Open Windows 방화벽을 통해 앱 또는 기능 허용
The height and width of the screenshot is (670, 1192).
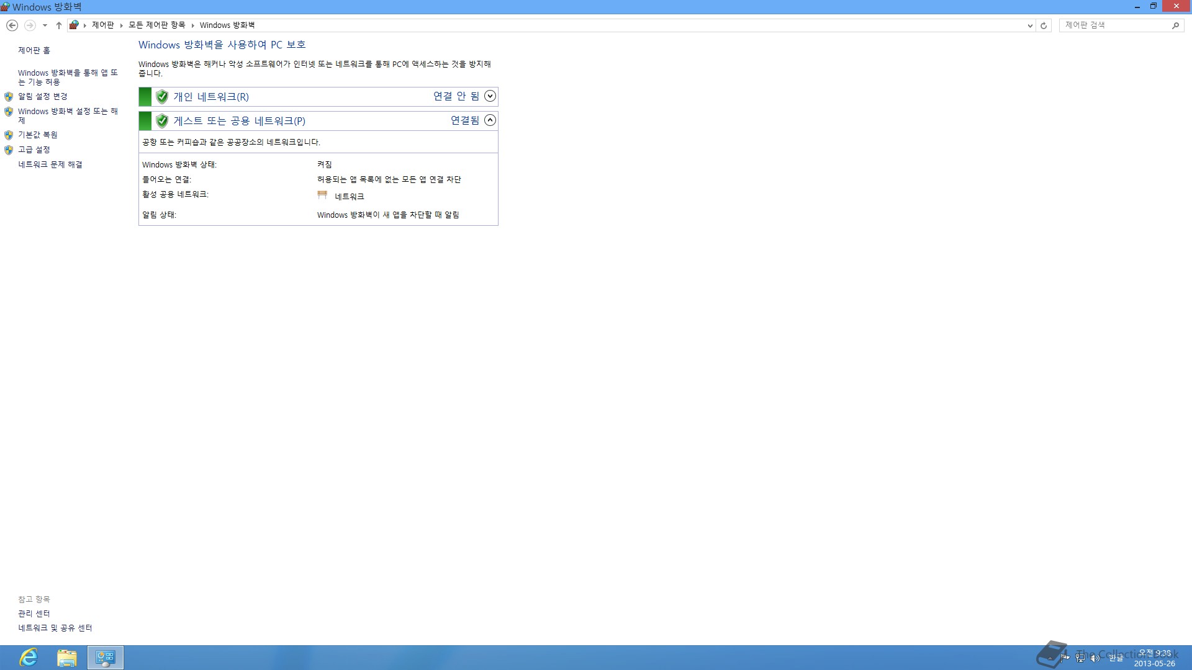[68, 77]
